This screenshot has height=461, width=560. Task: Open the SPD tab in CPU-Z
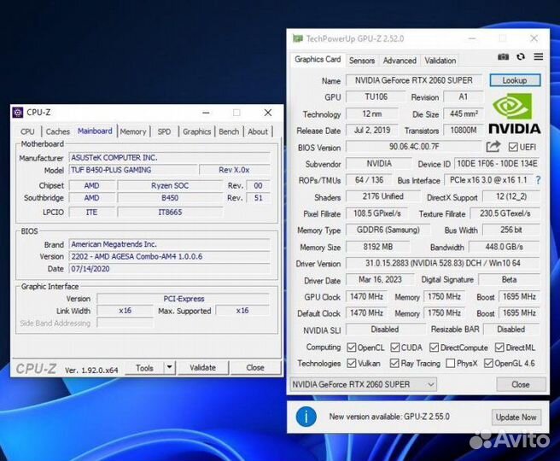tap(164, 131)
